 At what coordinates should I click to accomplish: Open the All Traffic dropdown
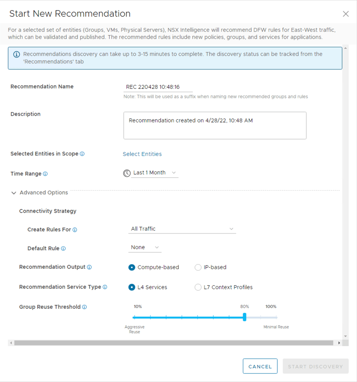(182, 229)
